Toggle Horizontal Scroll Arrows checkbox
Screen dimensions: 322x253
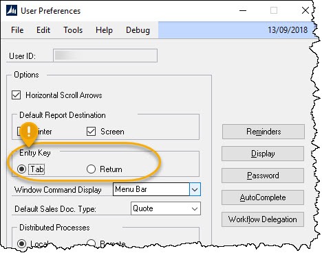coord(16,95)
